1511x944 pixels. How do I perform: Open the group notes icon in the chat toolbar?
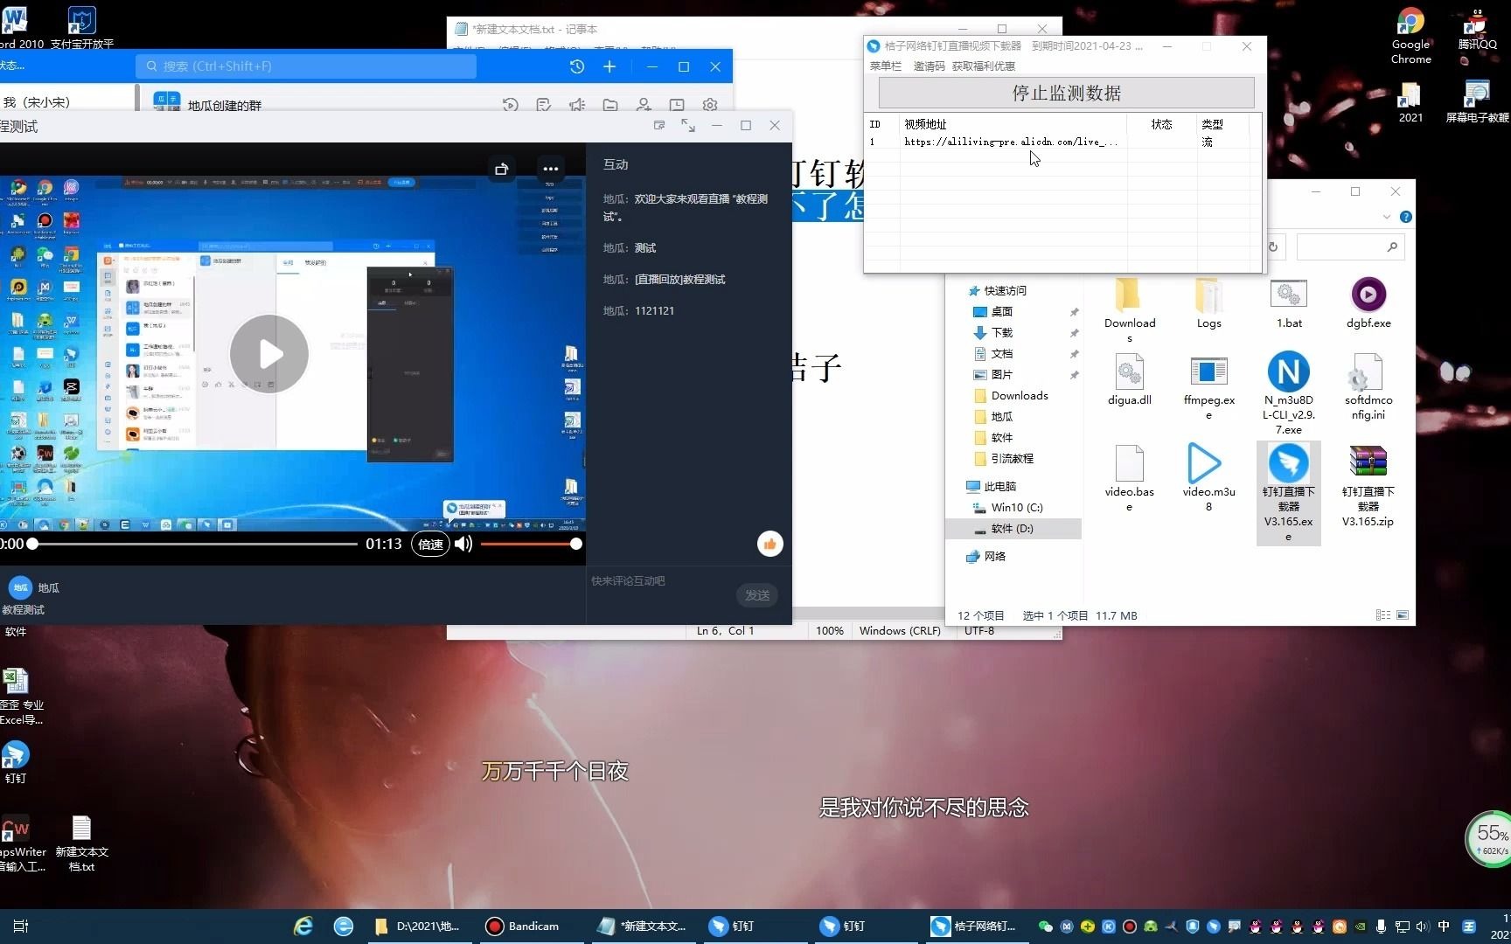(x=544, y=105)
